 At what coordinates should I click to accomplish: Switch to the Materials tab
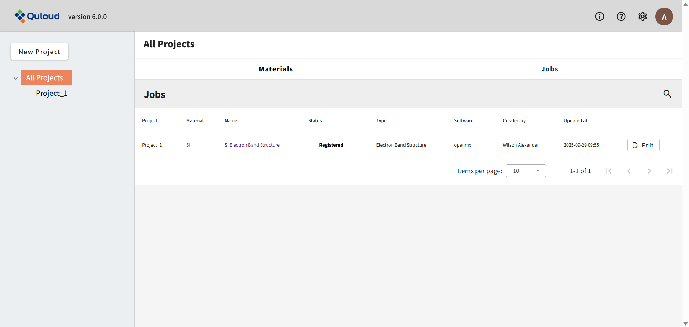[276, 69]
